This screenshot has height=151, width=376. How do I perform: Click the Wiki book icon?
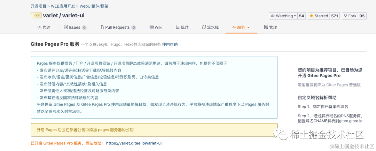(x=151, y=27)
